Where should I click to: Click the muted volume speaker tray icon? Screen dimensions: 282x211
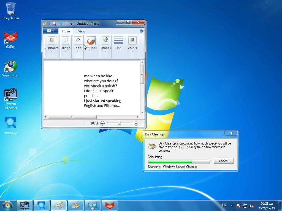click(252, 206)
